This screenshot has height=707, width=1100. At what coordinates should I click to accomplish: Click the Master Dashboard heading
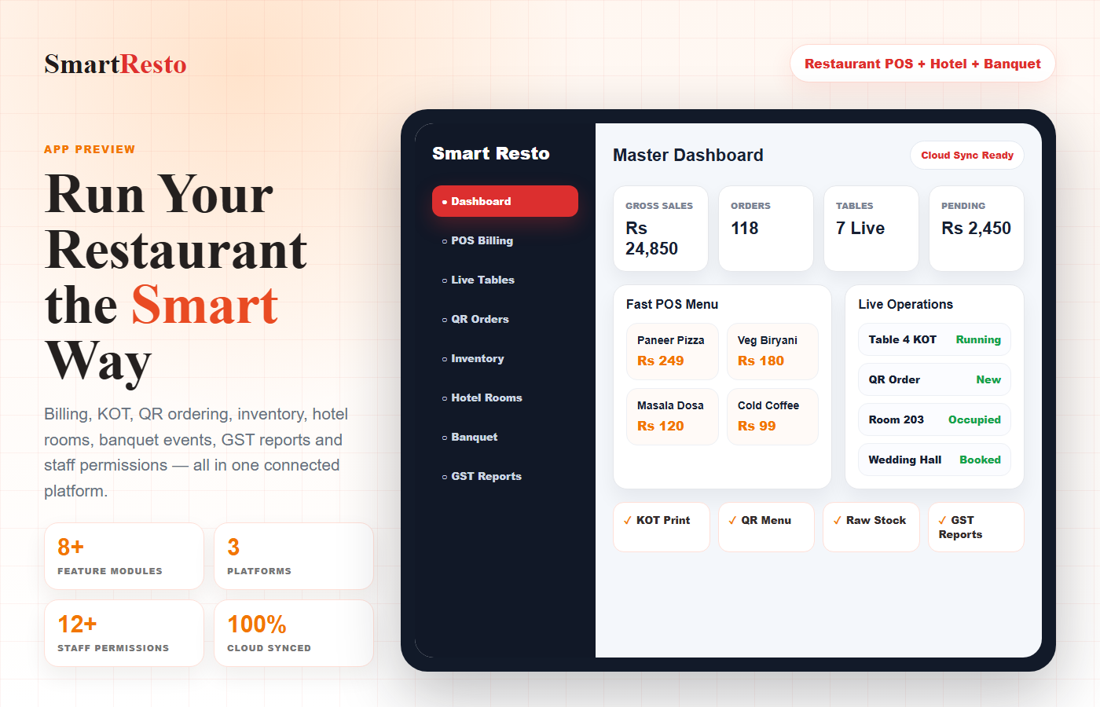click(x=688, y=155)
